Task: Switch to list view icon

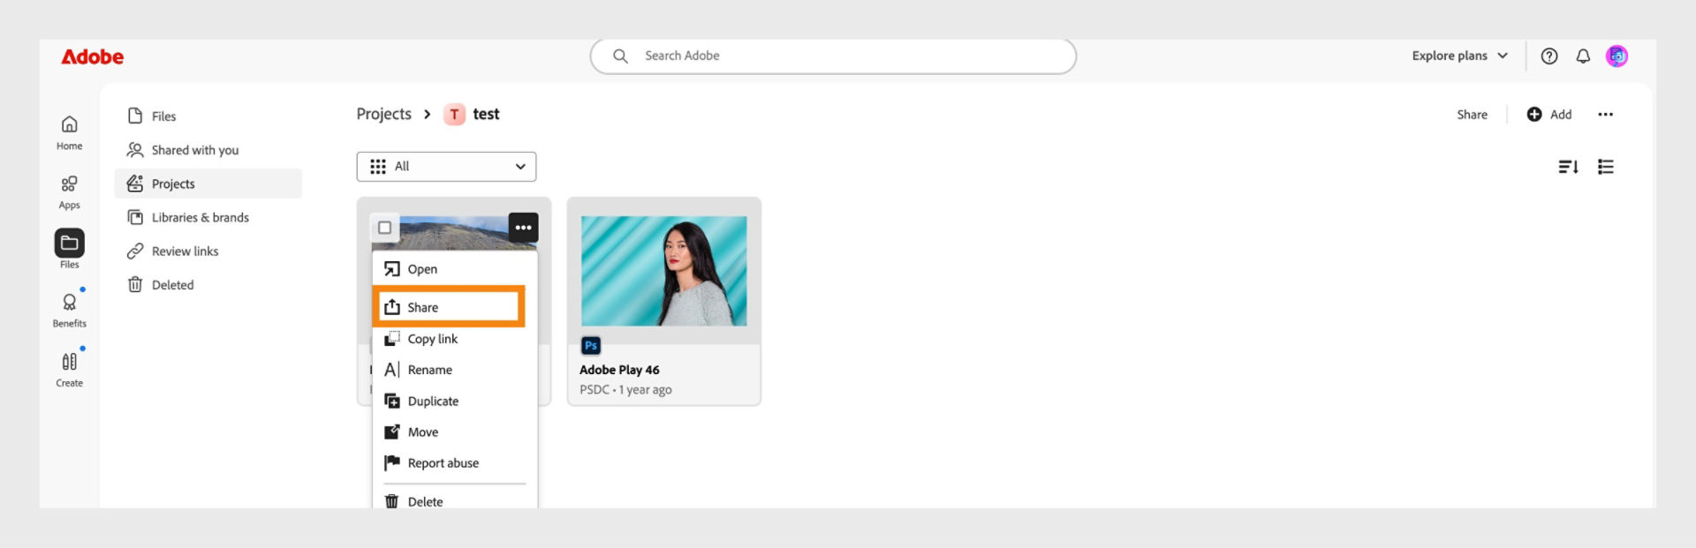Action: point(1605,166)
